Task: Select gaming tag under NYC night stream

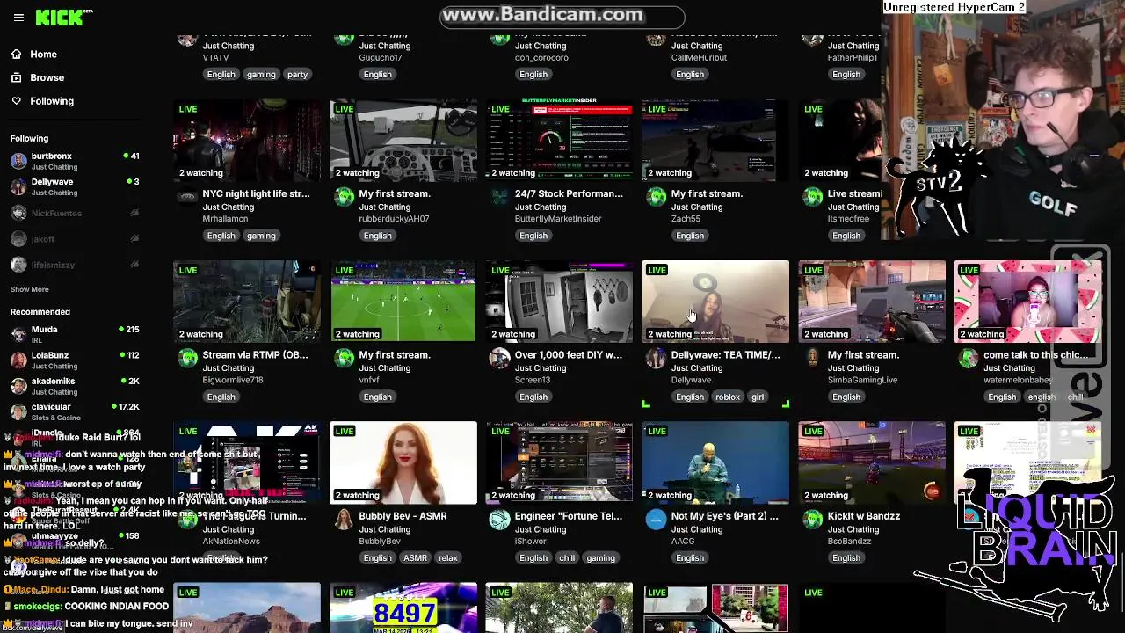Action: tap(261, 236)
